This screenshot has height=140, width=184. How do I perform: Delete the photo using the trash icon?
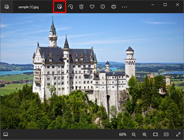(x=81, y=7)
